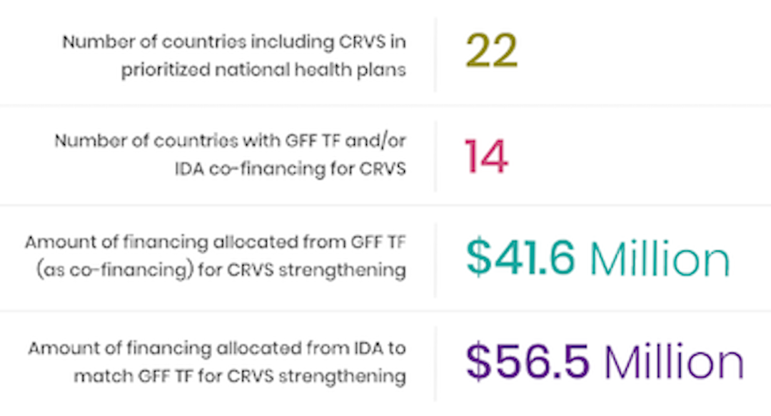Click the teal word Million

click(659, 260)
